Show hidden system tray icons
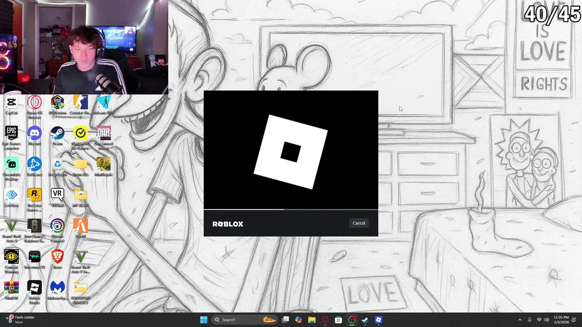 coord(520,320)
